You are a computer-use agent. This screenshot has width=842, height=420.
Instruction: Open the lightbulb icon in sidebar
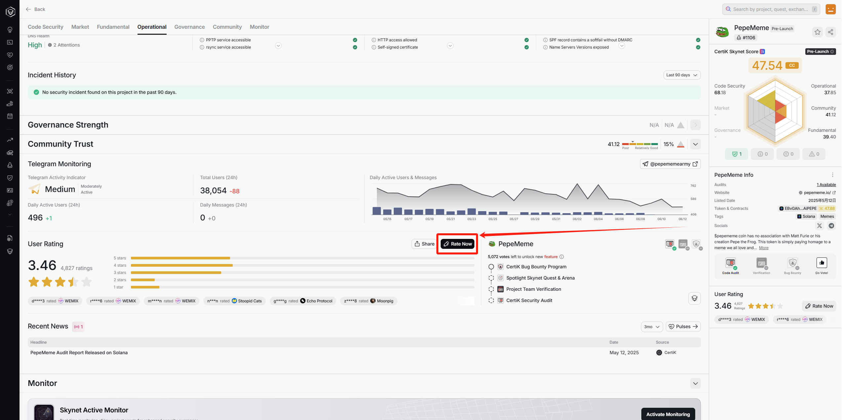[10, 30]
